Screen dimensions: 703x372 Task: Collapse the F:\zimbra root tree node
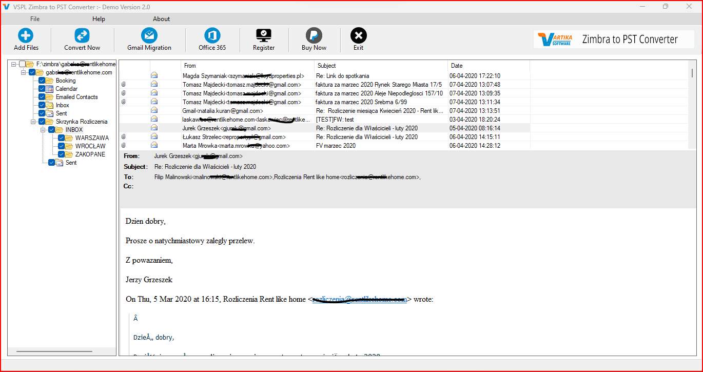click(14, 64)
